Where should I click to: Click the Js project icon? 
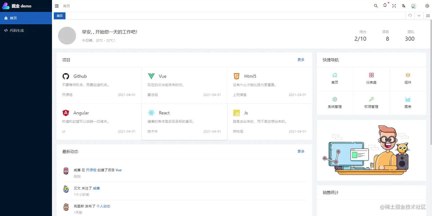[x=237, y=113]
